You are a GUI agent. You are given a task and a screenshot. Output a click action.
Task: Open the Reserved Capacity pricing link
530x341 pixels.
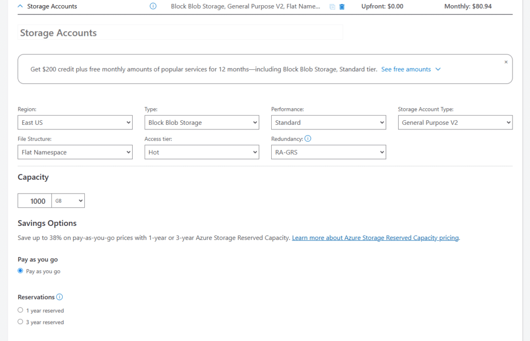coord(375,237)
